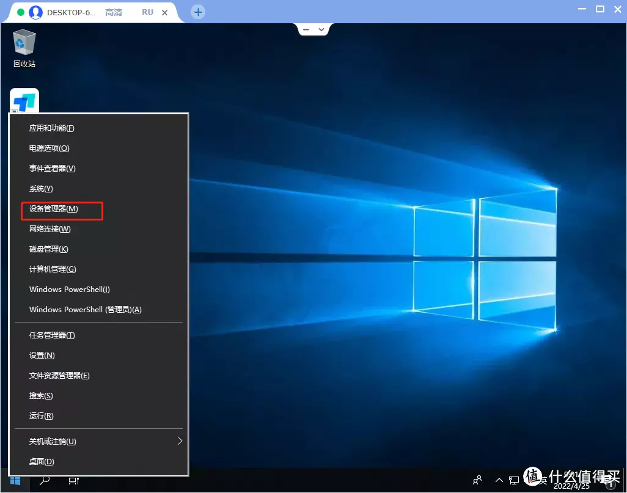
Task: Minimize floating toolbar dash button
Action: tap(306, 29)
